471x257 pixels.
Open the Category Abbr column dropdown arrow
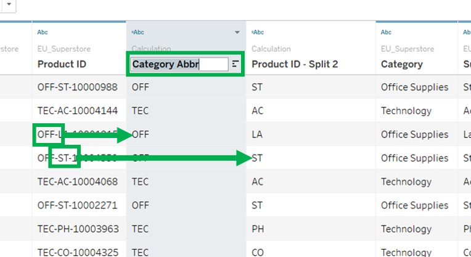coord(237,32)
